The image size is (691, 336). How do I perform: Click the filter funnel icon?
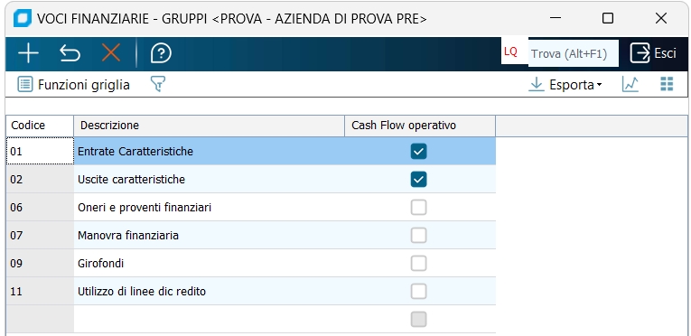[158, 84]
